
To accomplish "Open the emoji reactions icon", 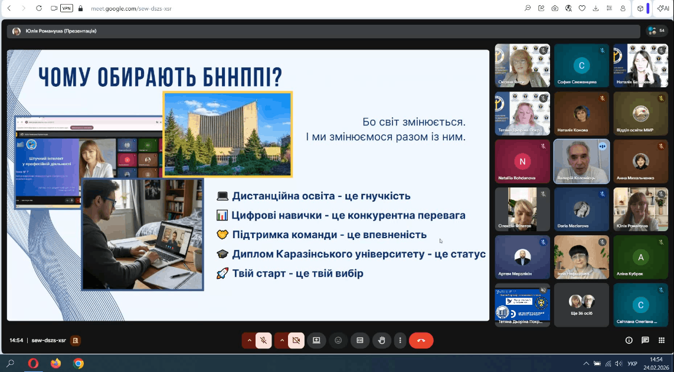I will coord(338,340).
